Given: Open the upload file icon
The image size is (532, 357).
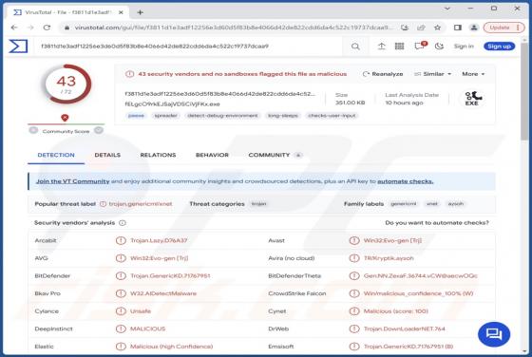Looking at the screenshot, I should [x=381, y=47].
